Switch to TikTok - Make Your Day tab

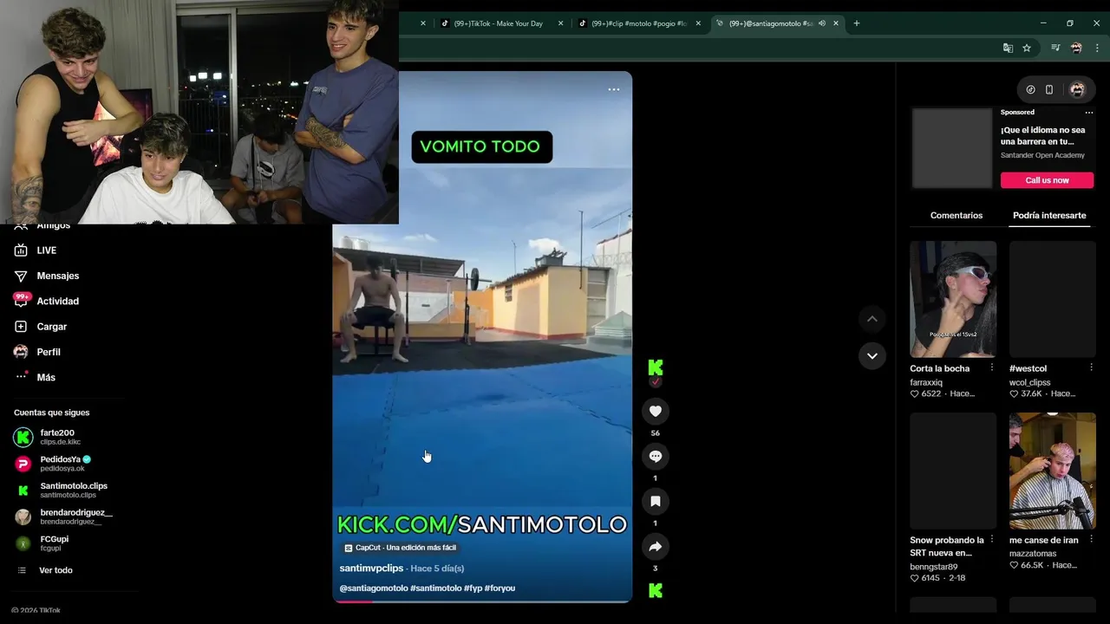(498, 23)
